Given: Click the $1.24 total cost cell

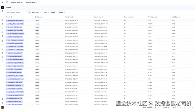Looking at the screenshot, I should click(x=173, y=21).
